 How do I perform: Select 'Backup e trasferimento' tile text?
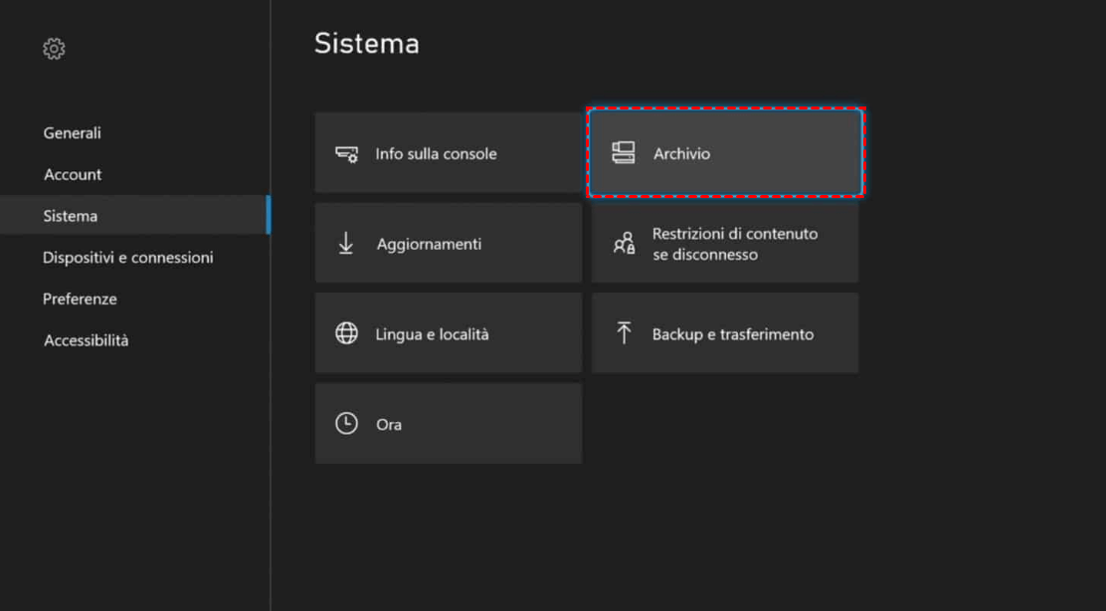(x=733, y=334)
